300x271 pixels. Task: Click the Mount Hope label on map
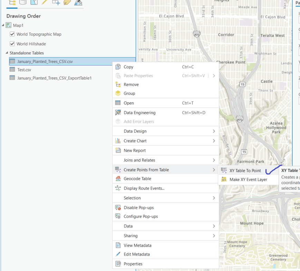[x=252, y=223]
